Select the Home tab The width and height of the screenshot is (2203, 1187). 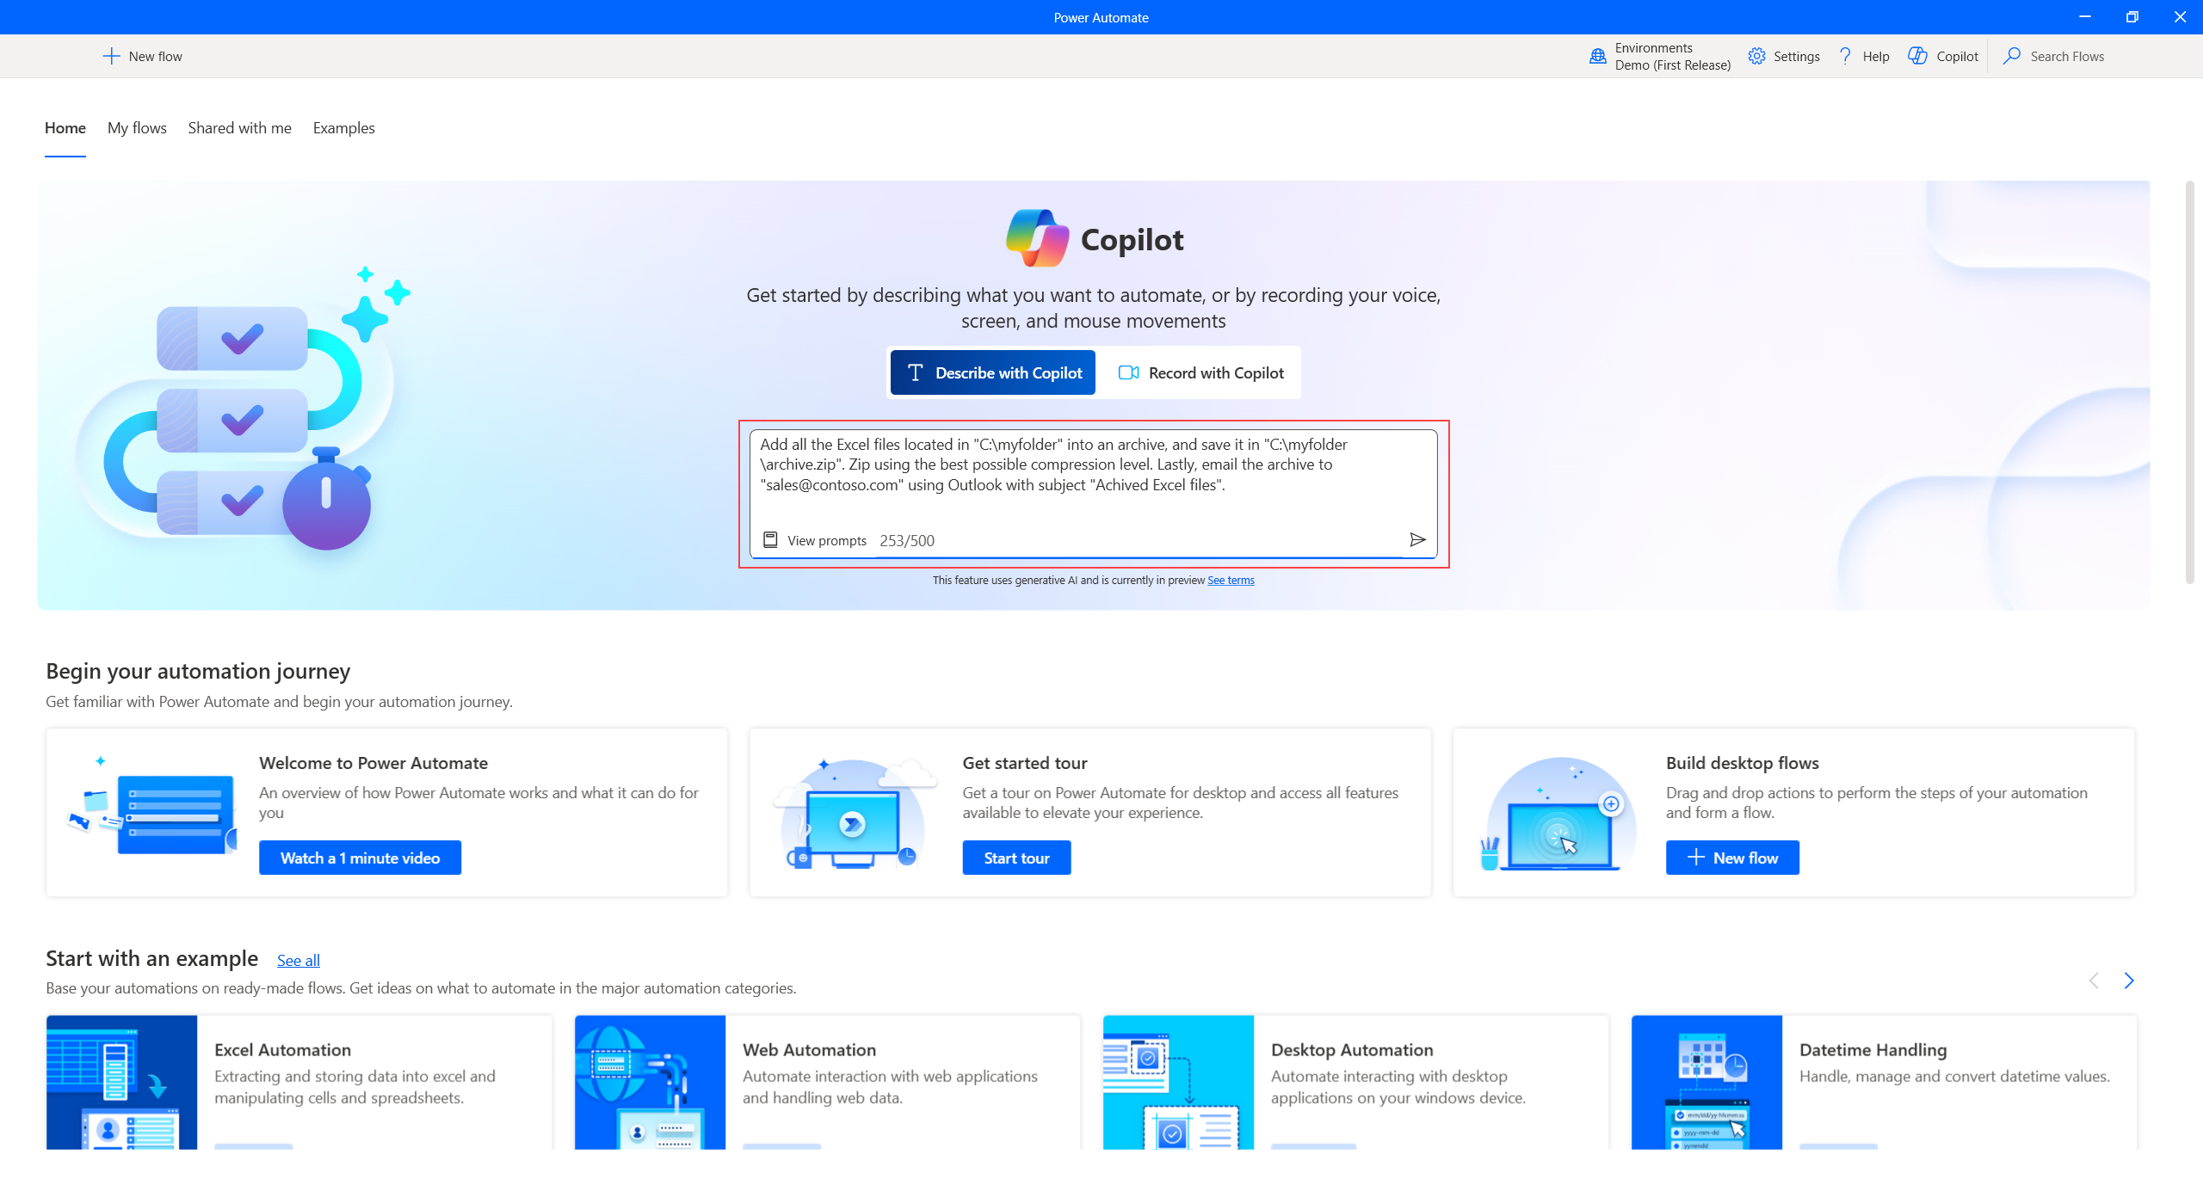(x=65, y=127)
